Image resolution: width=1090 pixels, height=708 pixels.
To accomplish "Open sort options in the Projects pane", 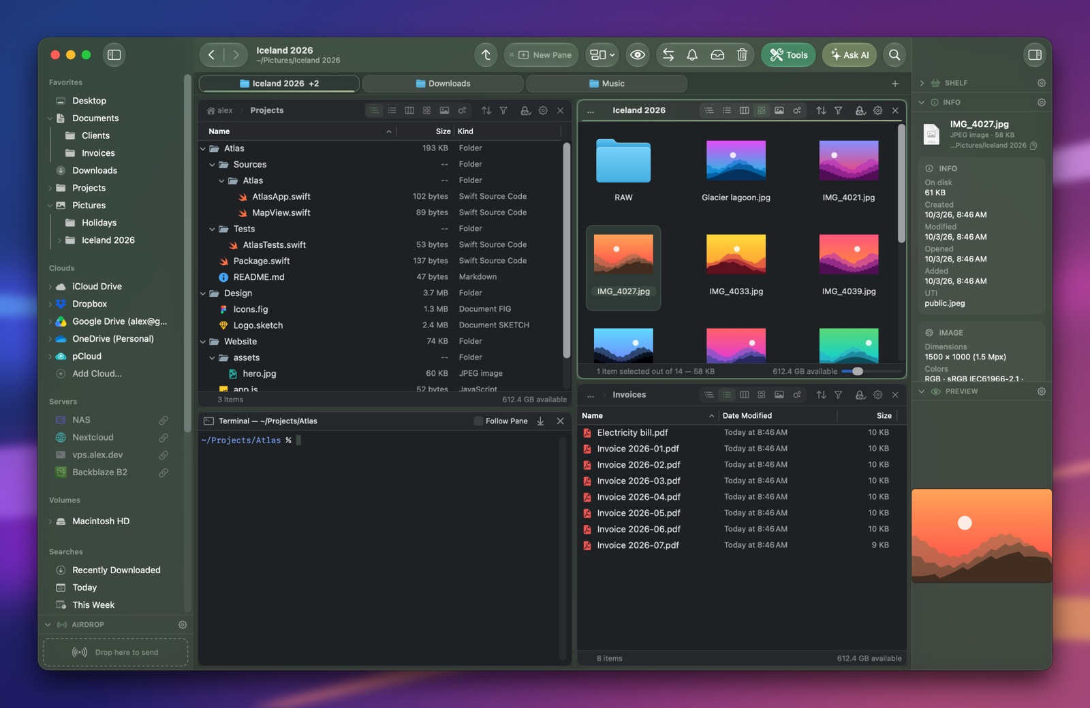I will (x=486, y=110).
